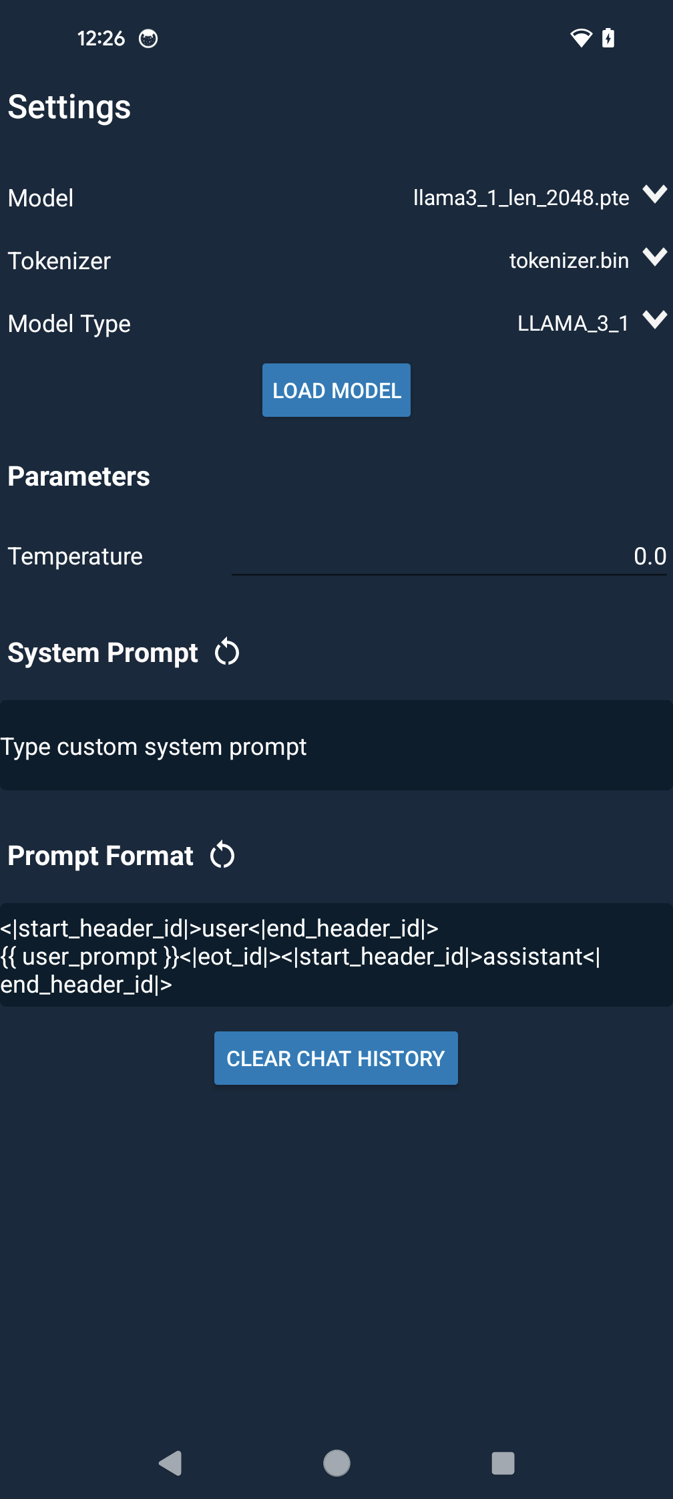Reset the System Prompt with refresh icon

click(227, 653)
